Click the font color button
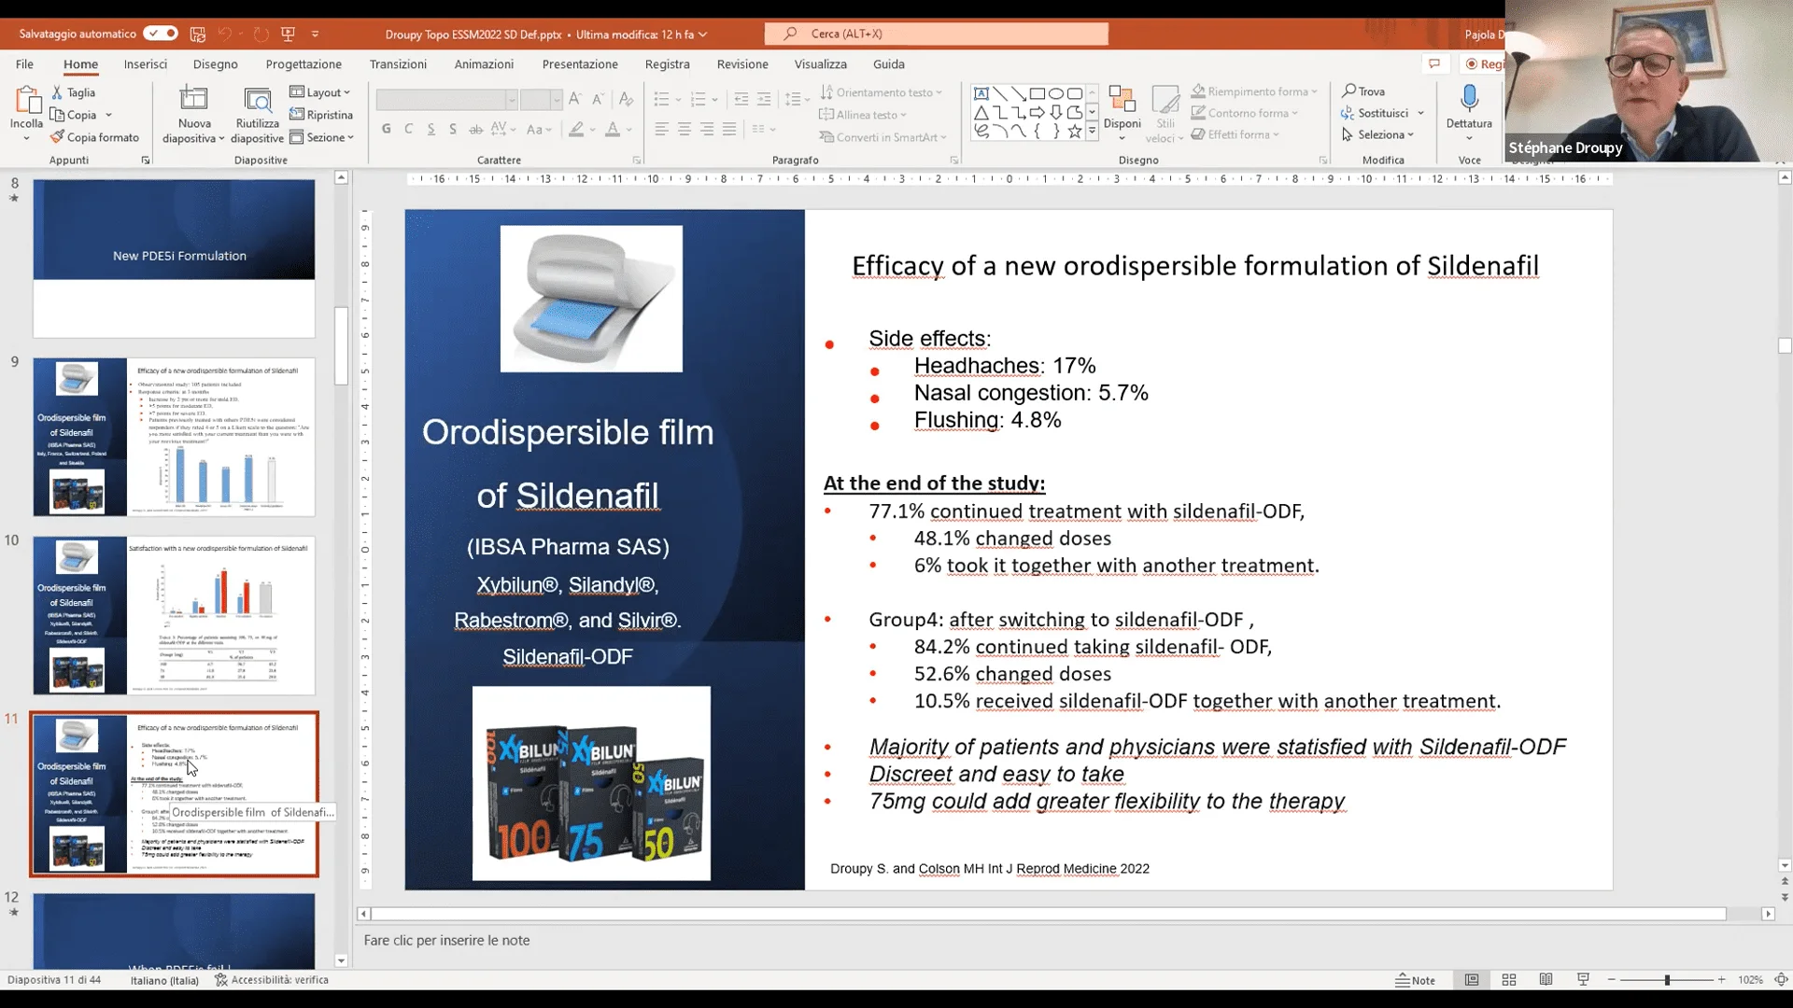This screenshot has height=1008, width=1793. click(x=613, y=129)
